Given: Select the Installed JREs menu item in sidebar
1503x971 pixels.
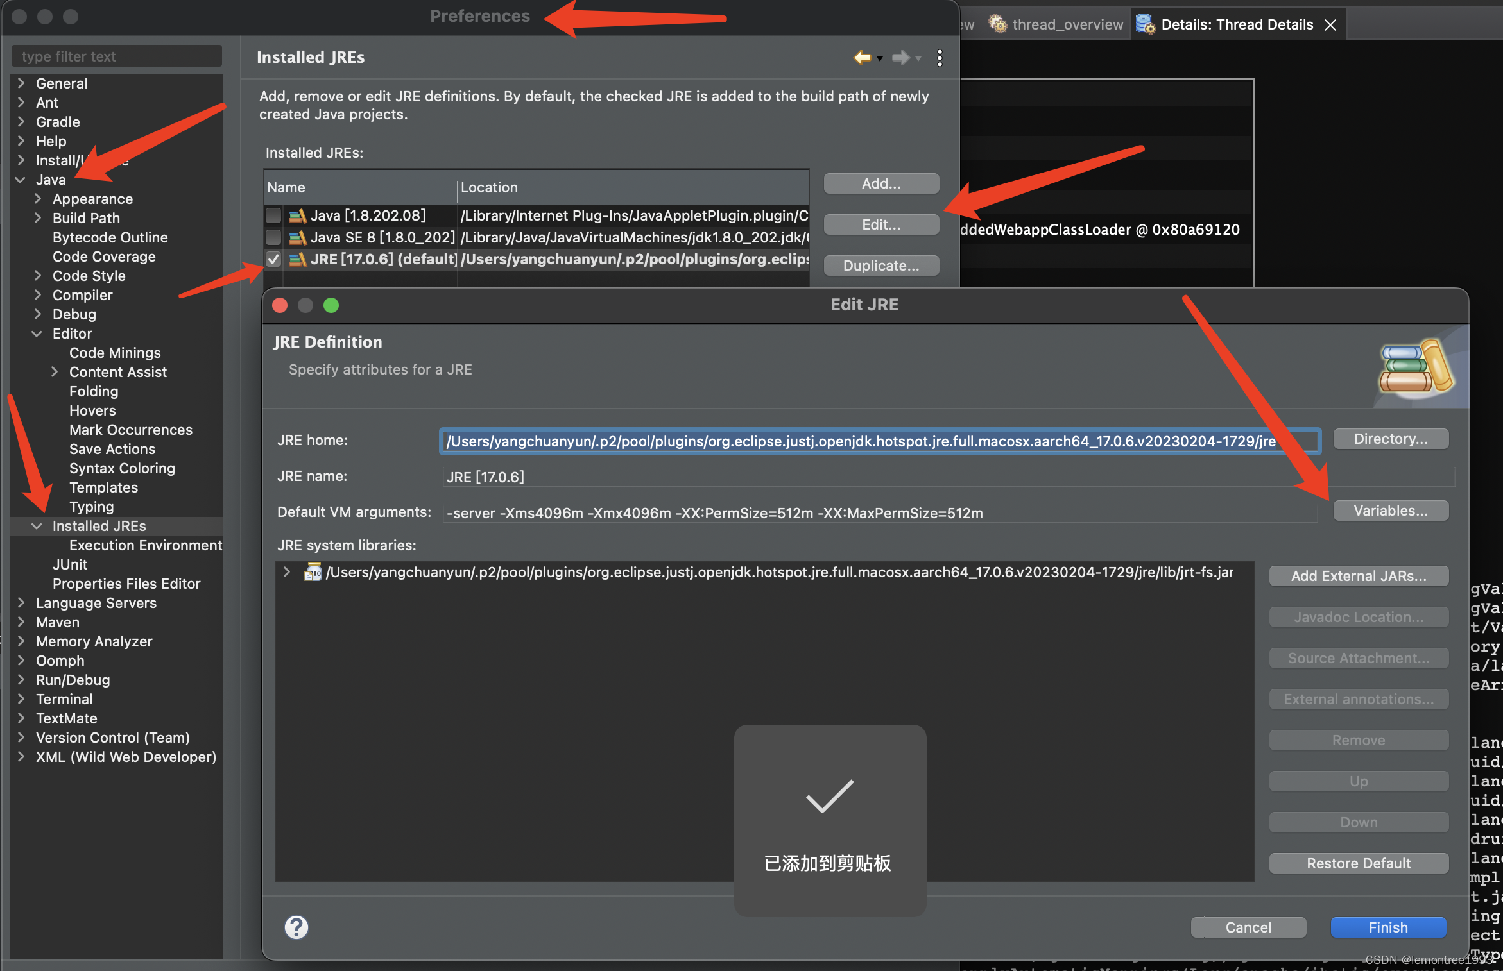Looking at the screenshot, I should tap(101, 525).
